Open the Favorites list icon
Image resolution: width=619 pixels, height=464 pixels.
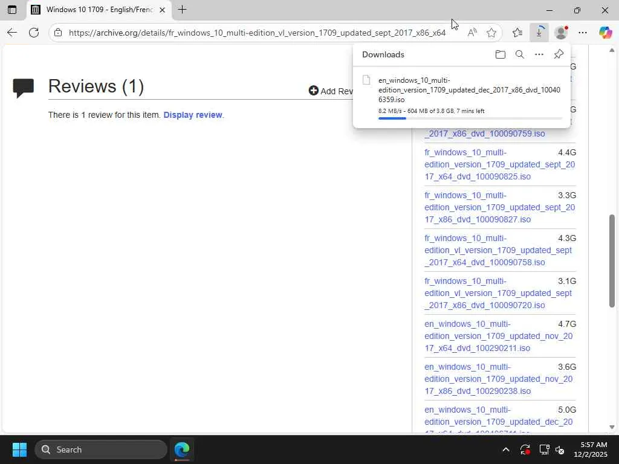pyautogui.click(x=517, y=33)
